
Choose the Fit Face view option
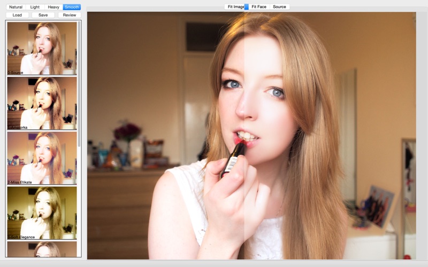point(259,7)
